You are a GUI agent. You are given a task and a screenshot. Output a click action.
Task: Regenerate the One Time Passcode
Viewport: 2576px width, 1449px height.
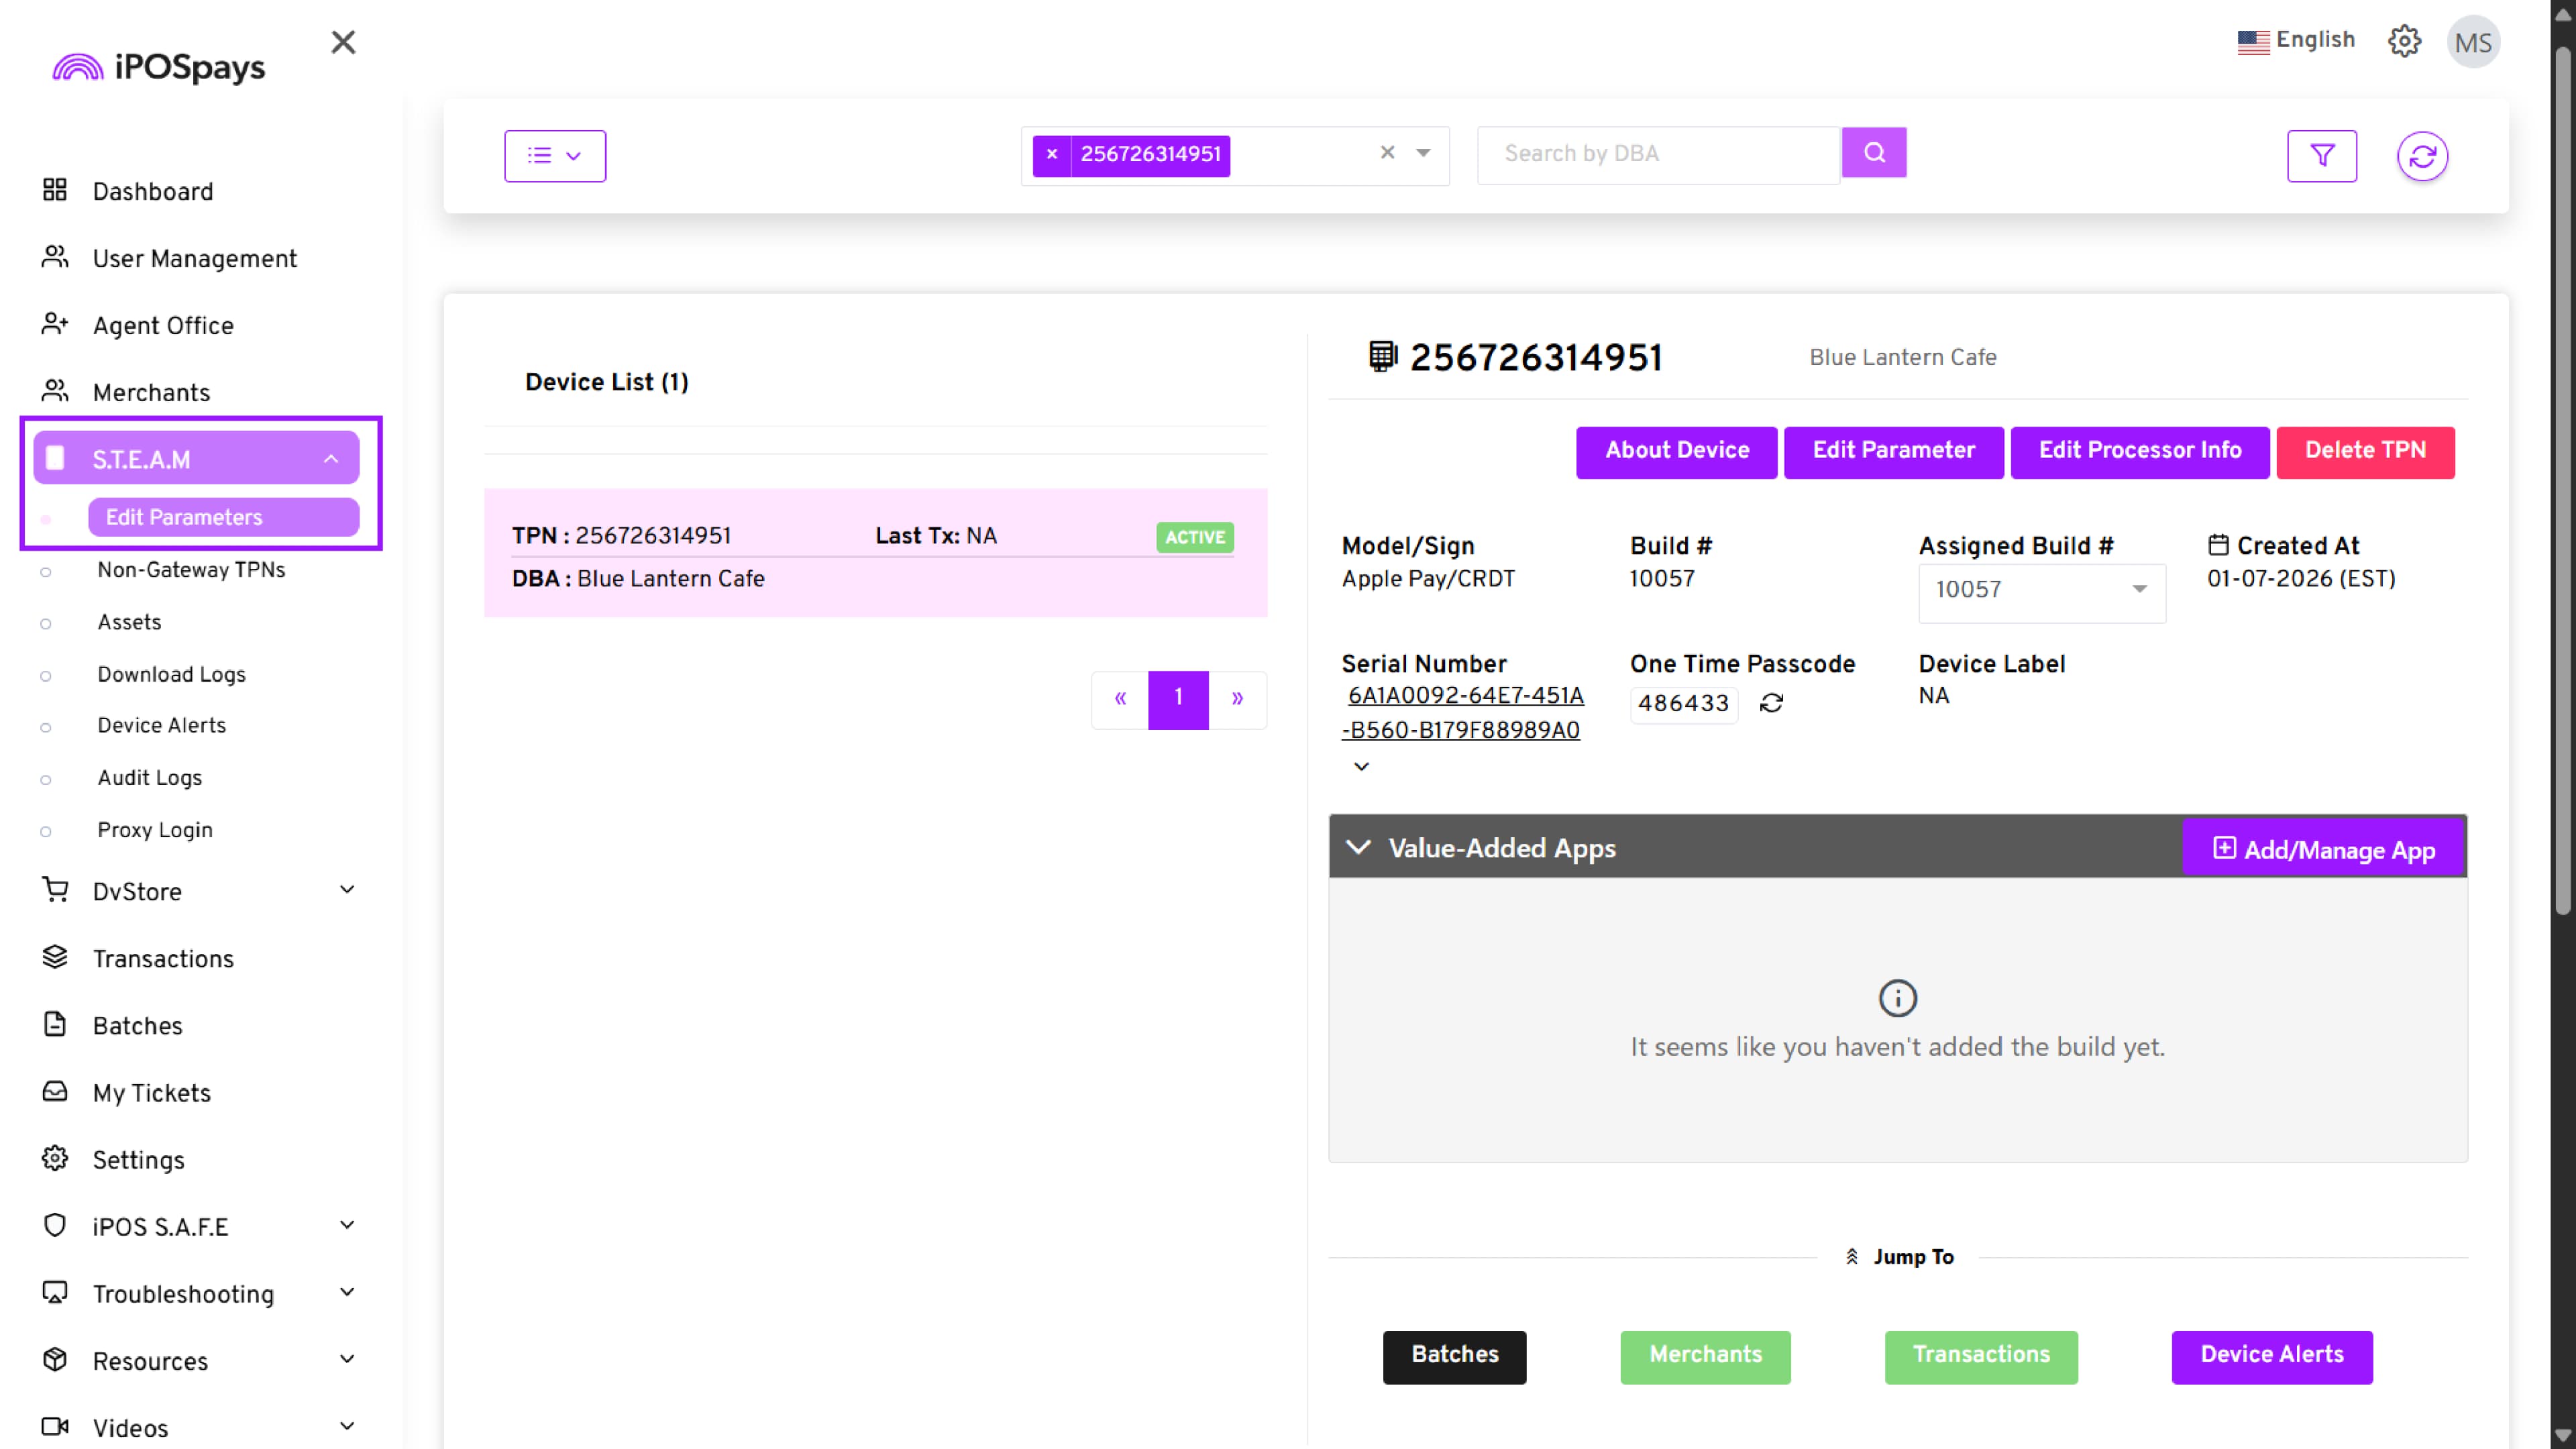[x=1771, y=703]
